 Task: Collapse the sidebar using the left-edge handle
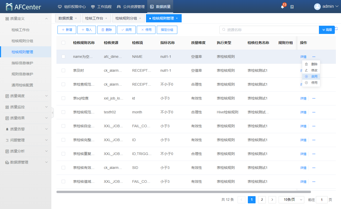[53, 113]
